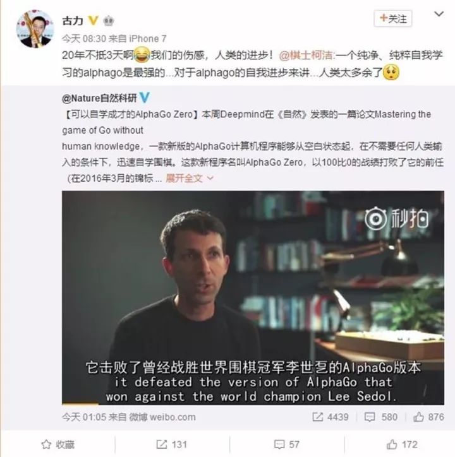Like 古力's post showing 172 likes

401,444
